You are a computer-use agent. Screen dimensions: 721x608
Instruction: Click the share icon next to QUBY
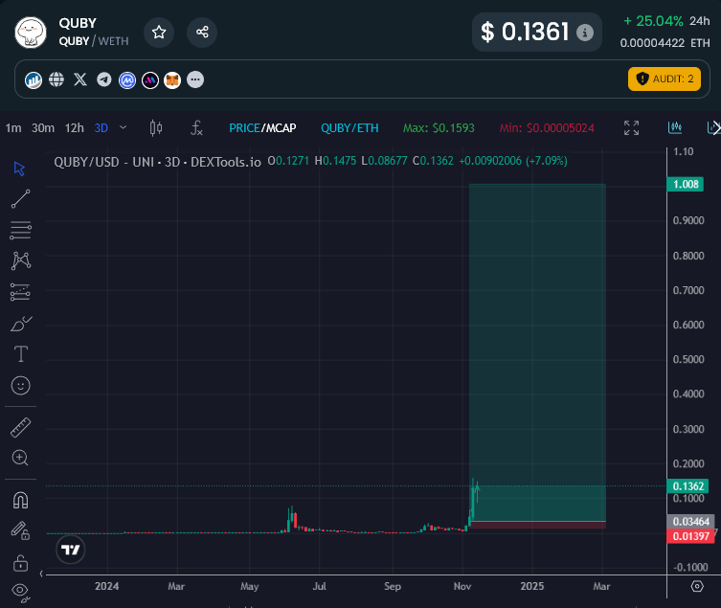pos(202,33)
